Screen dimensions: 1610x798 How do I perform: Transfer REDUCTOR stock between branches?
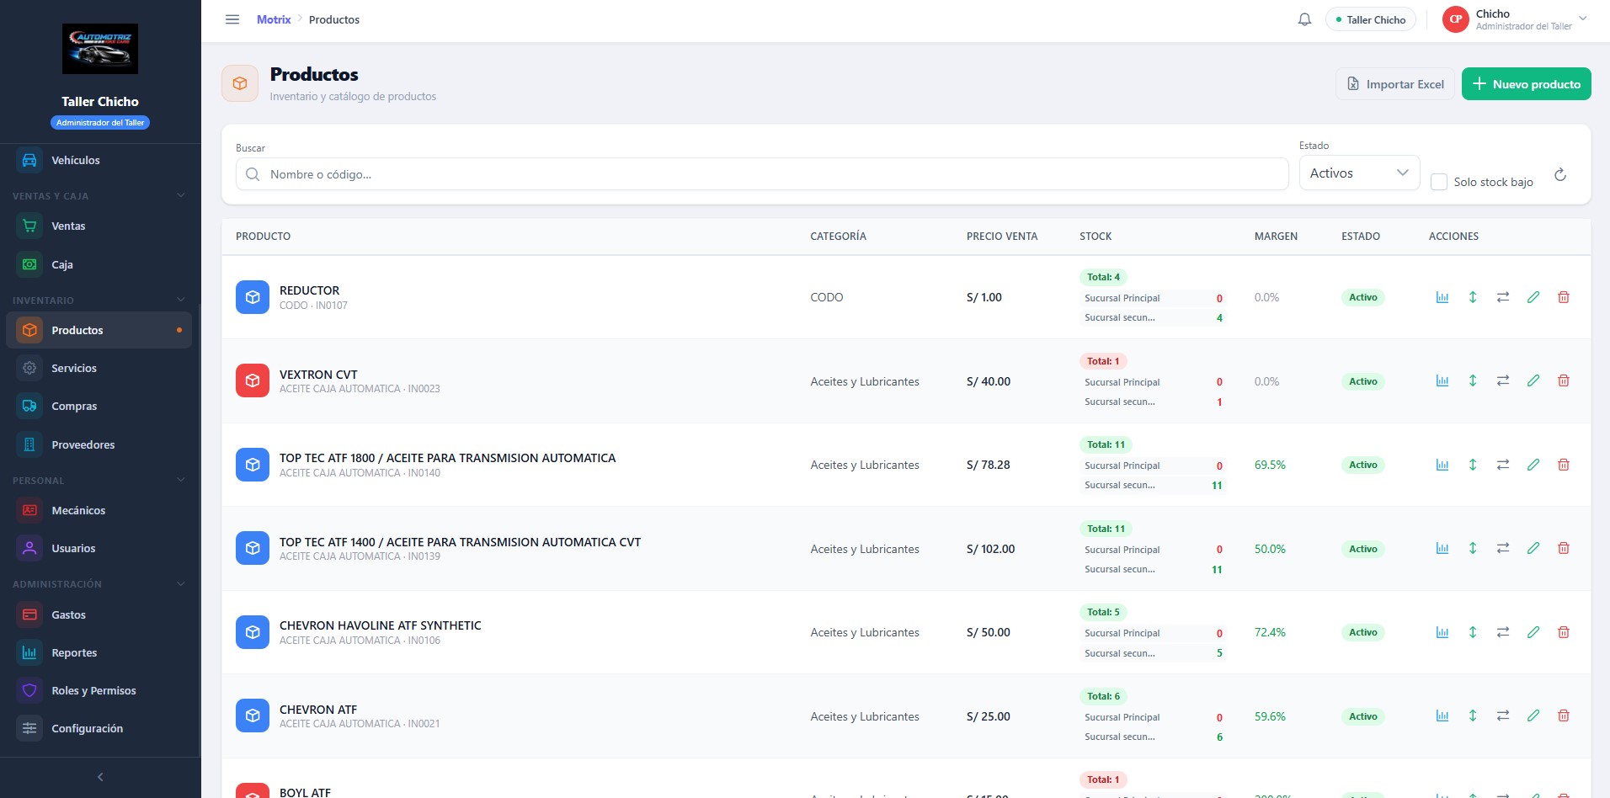[x=1503, y=297]
